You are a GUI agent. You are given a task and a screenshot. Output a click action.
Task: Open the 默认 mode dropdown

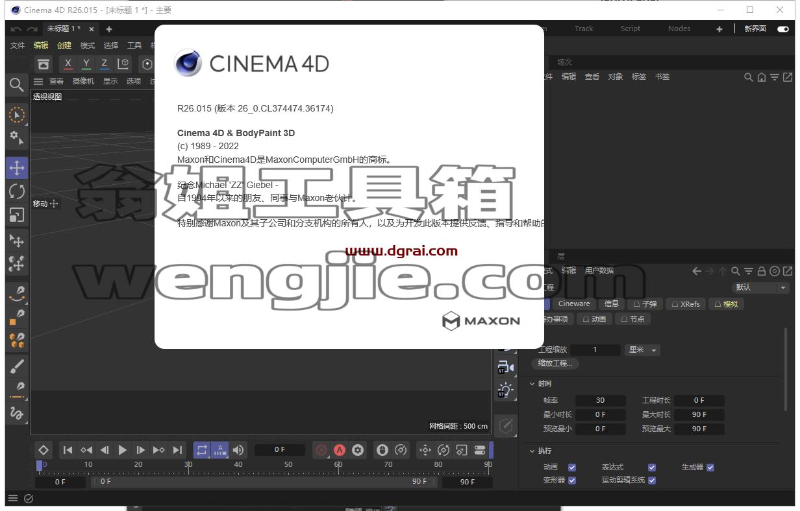[760, 287]
